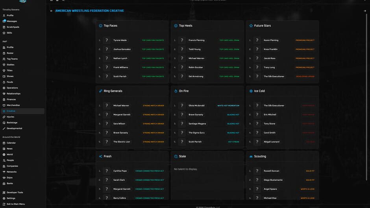Screen dimensions: 370x208
Task: Go to Tag Teams
Action: 12,59
